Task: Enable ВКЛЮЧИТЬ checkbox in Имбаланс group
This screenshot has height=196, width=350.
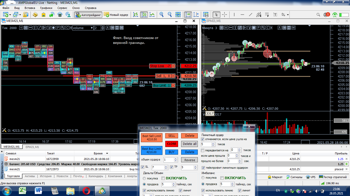Action: click(222, 178)
